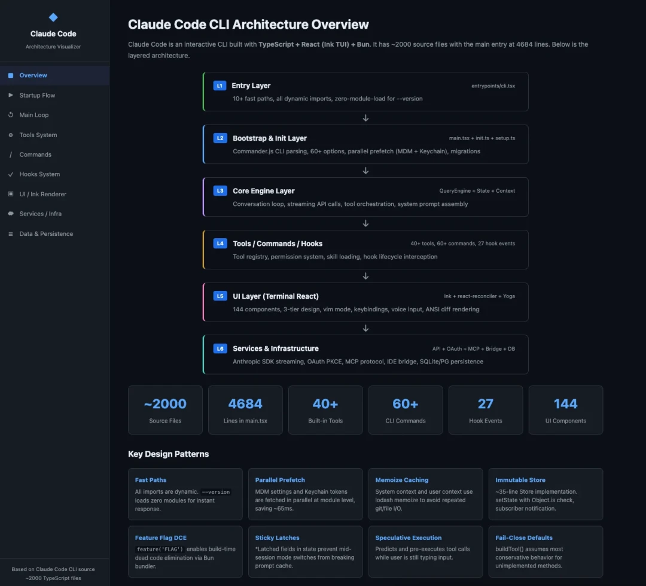The width and height of the screenshot is (646, 586).
Task: Click the feature('FLAG') code snippet
Action: [160, 549]
